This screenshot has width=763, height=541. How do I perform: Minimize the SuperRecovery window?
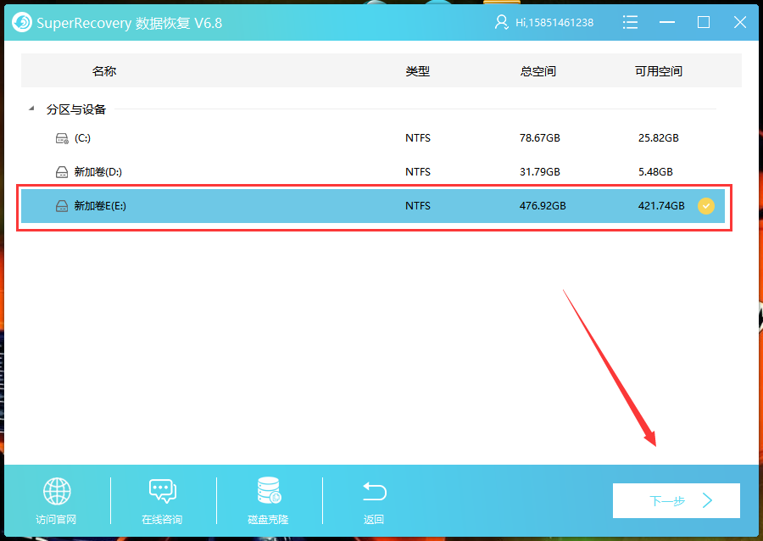point(666,22)
